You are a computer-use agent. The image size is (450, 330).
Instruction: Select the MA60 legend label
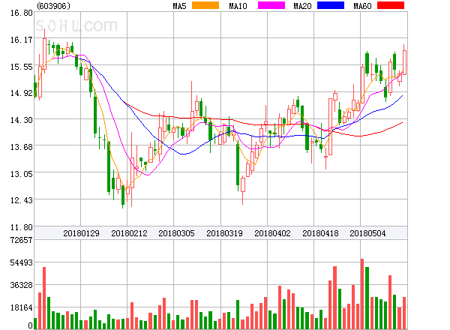point(362,6)
